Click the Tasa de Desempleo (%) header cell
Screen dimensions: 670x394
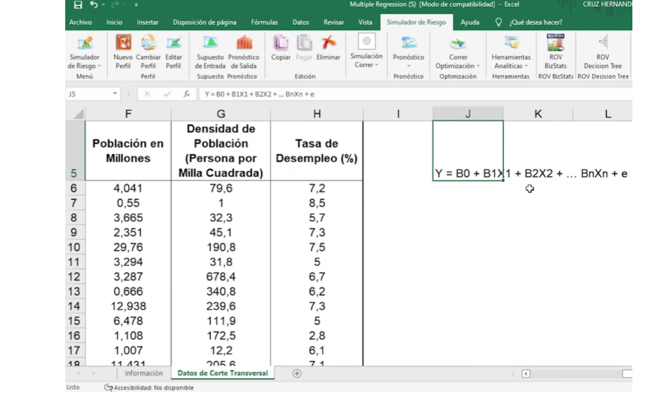(x=317, y=151)
